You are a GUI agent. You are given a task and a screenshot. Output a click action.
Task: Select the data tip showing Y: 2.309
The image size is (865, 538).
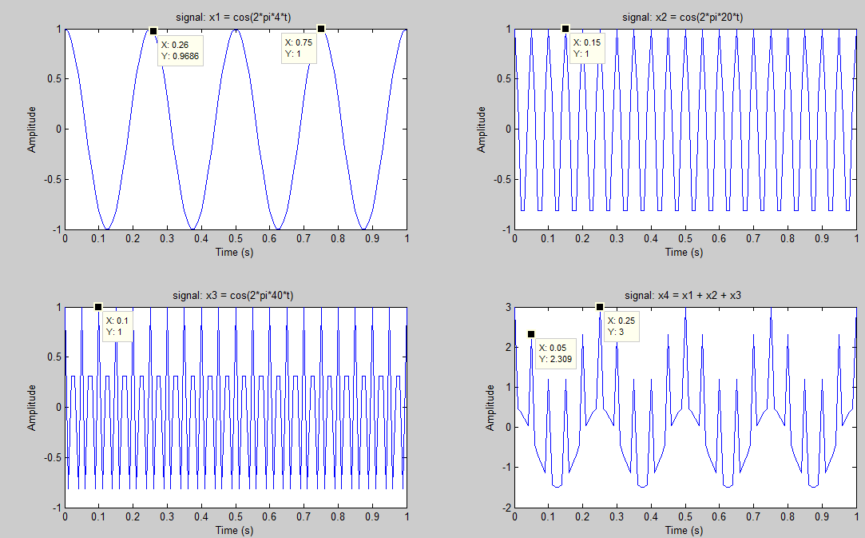point(532,335)
